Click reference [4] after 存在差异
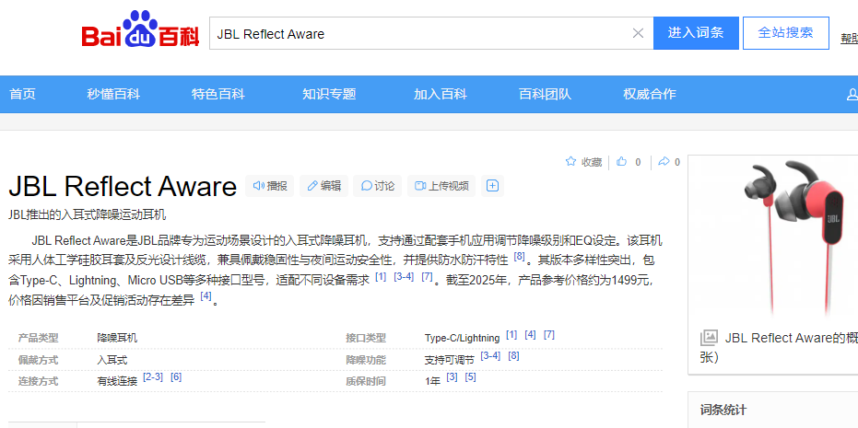 coord(206,296)
